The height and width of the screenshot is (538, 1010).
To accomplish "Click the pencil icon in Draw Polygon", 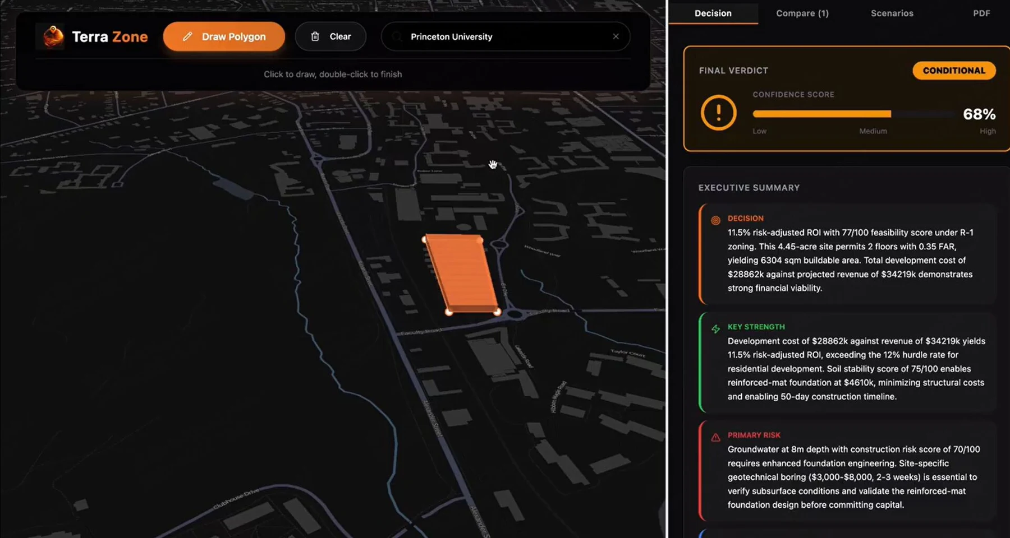I will click(x=187, y=36).
